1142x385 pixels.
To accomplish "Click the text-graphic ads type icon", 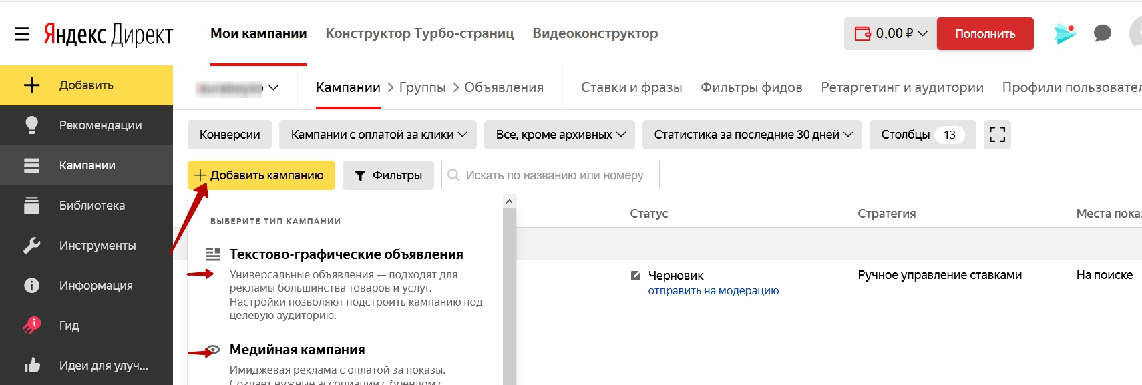I will 213,254.
